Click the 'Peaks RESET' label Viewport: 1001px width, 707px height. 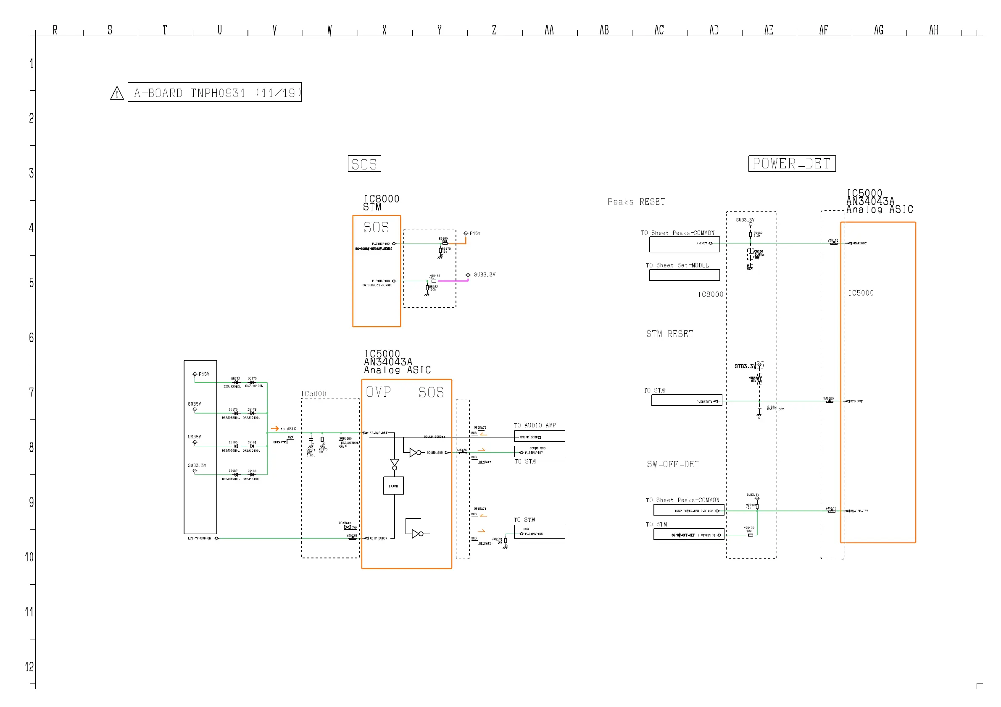pos(637,202)
